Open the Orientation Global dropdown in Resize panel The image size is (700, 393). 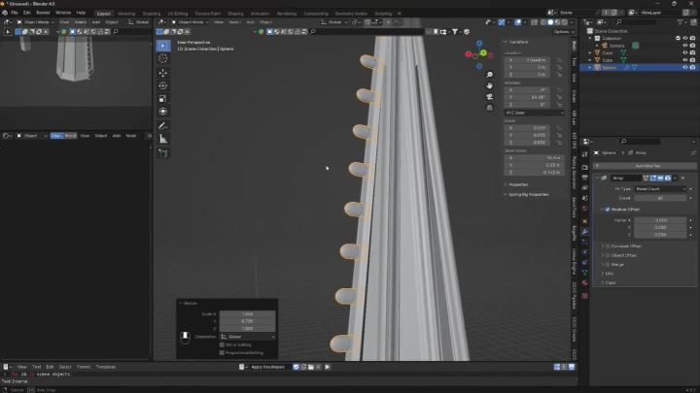coord(247,337)
